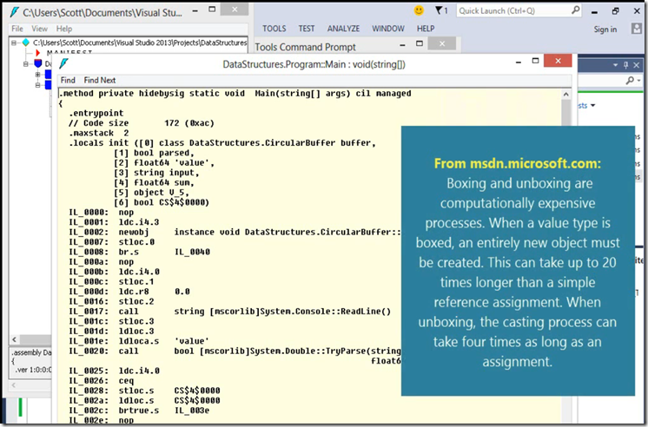
Task: Click the 'IL_0008: br.s IL_0040' instruction line
Action: pos(139,252)
